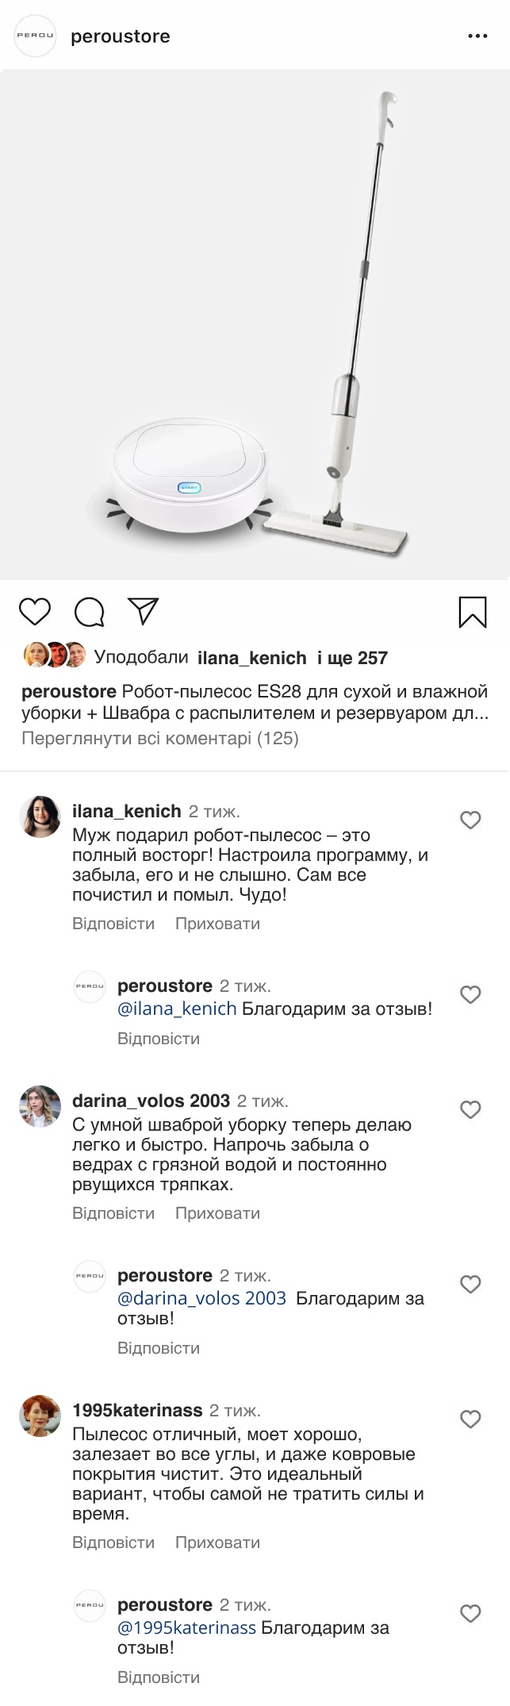The image size is (510, 1706).
Task: Expand all 125 comments
Action: tap(159, 739)
